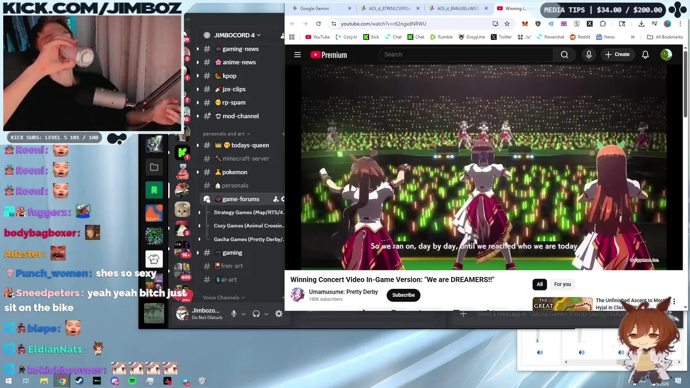Screen dimensions: 690x388
Task: Click in the YouTube search field
Action: coord(466,54)
